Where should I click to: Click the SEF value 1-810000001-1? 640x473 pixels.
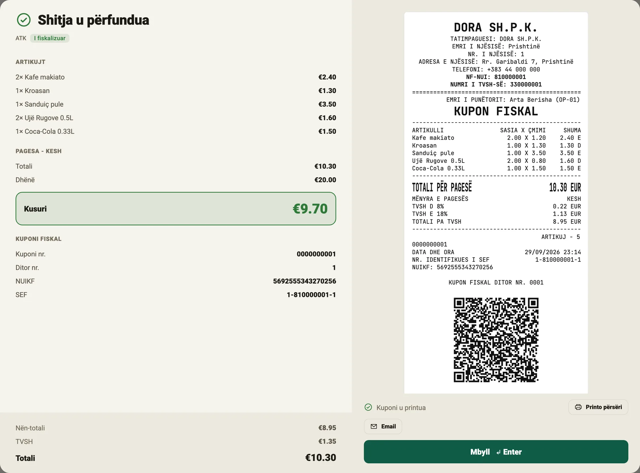(311, 295)
